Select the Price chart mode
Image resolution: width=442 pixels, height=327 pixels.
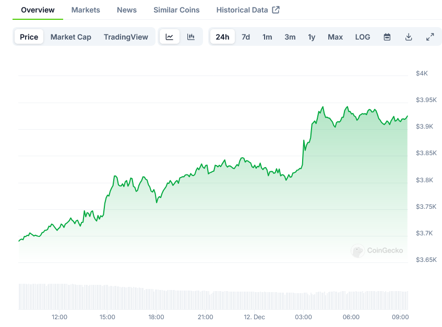pyautogui.click(x=29, y=37)
